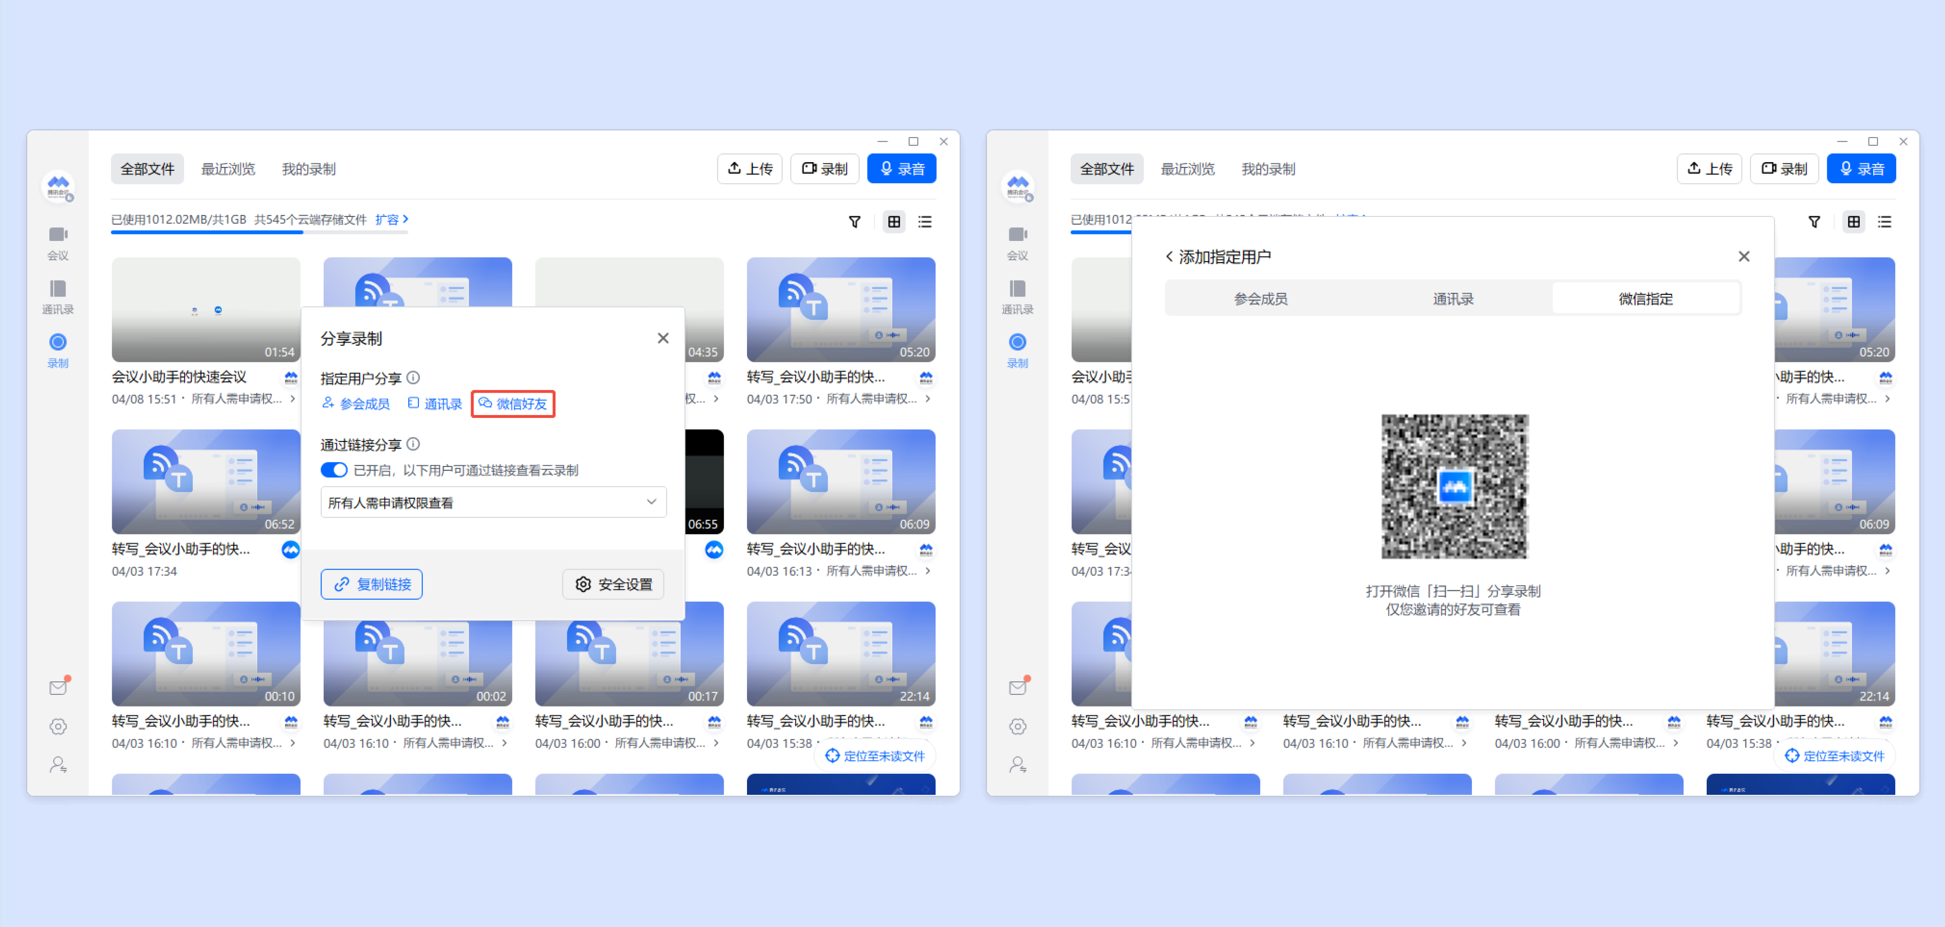Viewport: 1945px width, 927px height.
Task: Select 全部文件 tab in left window
Action: click(x=147, y=169)
